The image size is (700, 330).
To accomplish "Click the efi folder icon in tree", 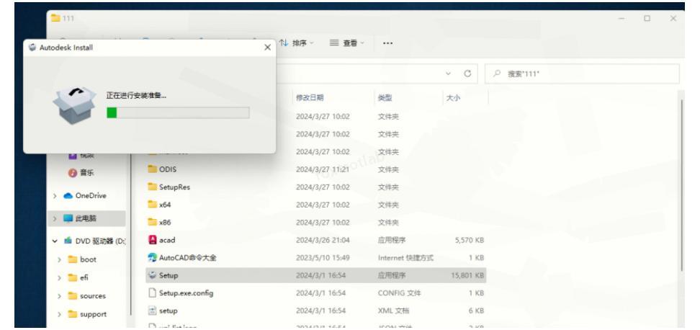I will click(72, 277).
